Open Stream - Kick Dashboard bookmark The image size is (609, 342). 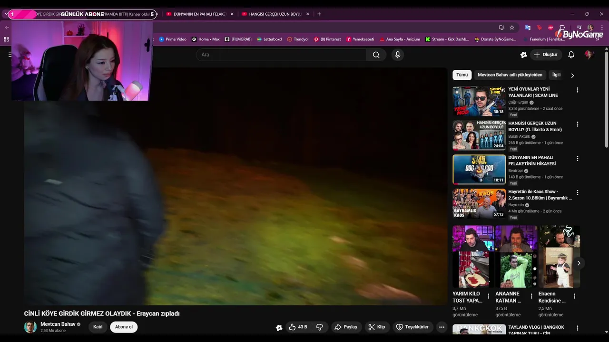point(447,39)
